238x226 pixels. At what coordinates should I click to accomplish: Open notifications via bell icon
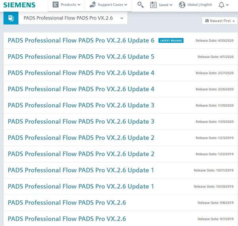pos(221,5)
